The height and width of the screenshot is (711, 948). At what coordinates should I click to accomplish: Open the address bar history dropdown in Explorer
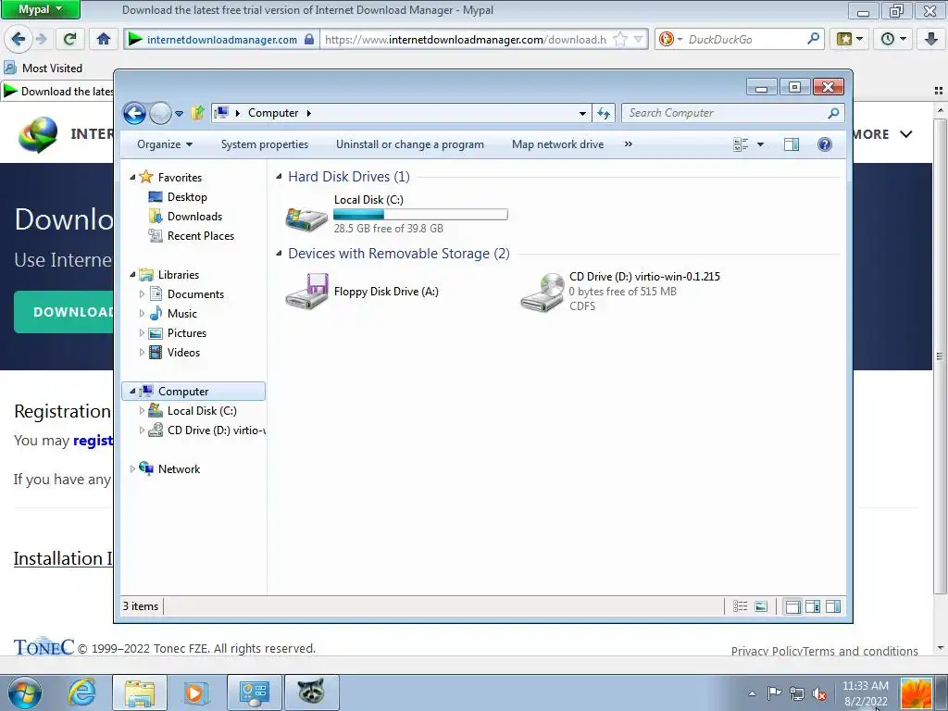(x=582, y=113)
